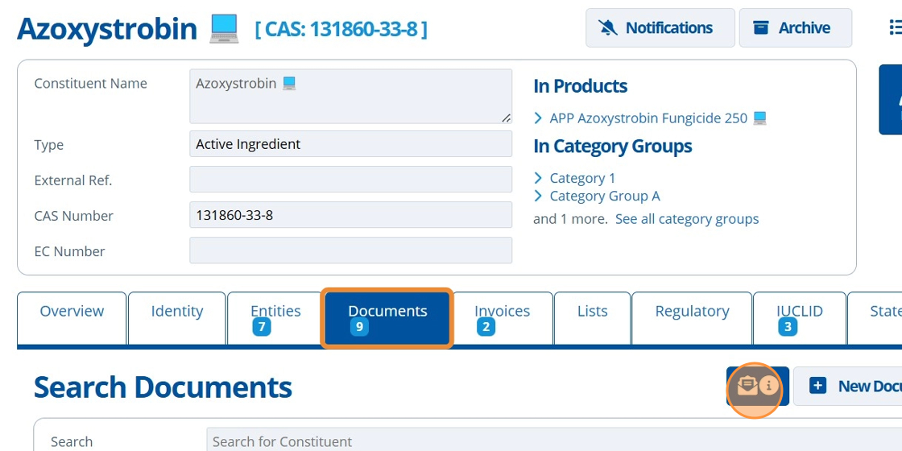Click the muted bell icon on Notifications

pyautogui.click(x=608, y=28)
